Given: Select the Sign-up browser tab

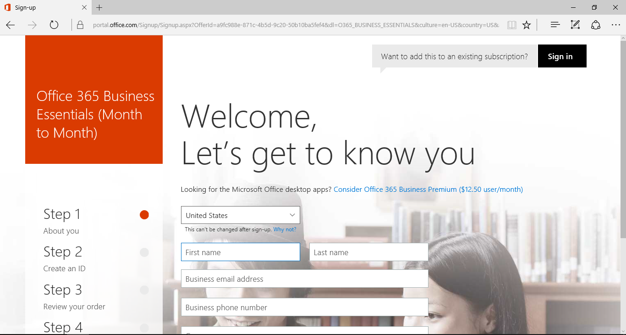Looking at the screenshot, I should tap(41, 7).
